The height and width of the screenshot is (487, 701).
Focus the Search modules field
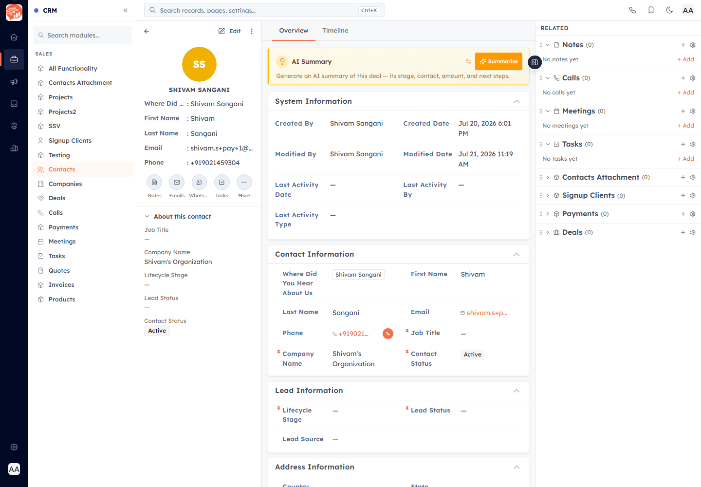pyautogui.click(x=83, y=36)
